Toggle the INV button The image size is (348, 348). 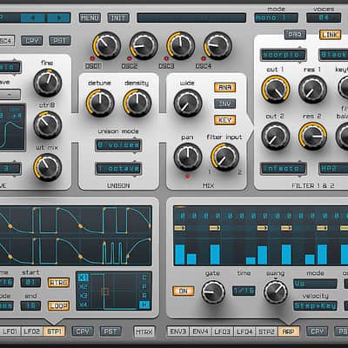pos(225,104)
